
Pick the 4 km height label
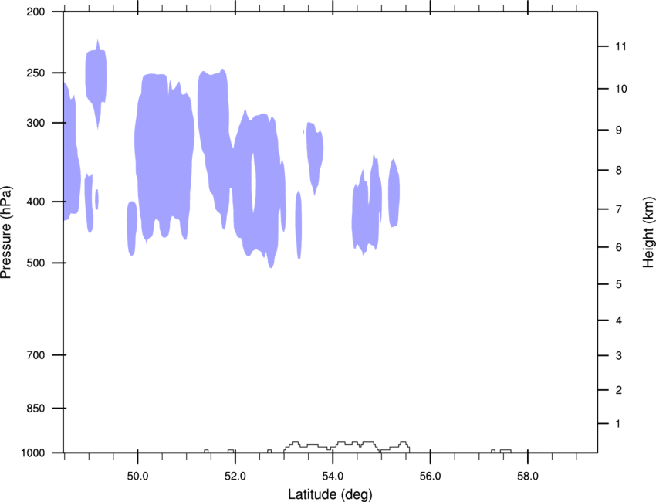pos(618,321)
